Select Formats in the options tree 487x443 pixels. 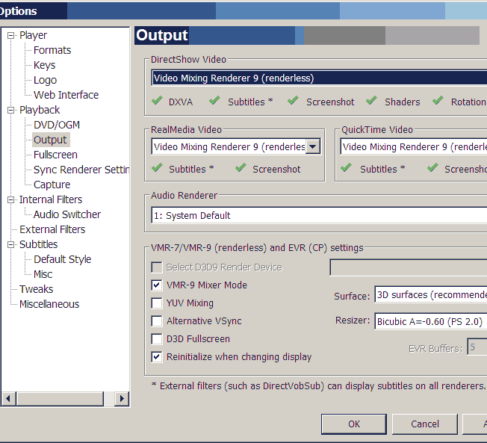52,50
